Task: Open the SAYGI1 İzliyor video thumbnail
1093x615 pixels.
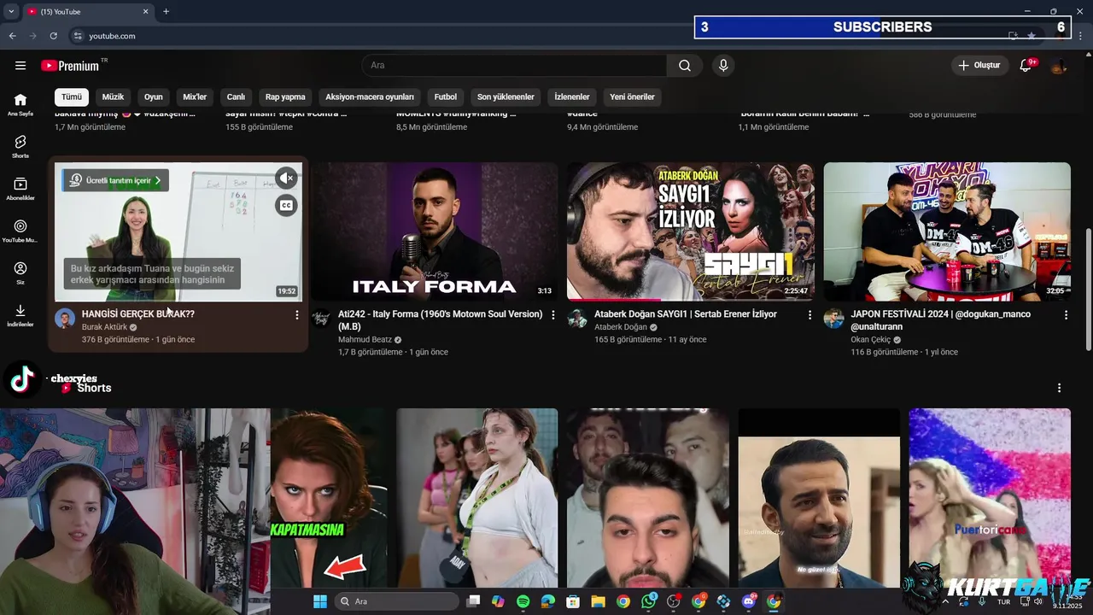Action: [691, 231]
